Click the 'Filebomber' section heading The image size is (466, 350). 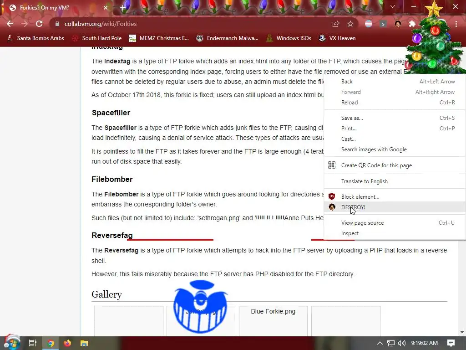[x=112, y=179]
